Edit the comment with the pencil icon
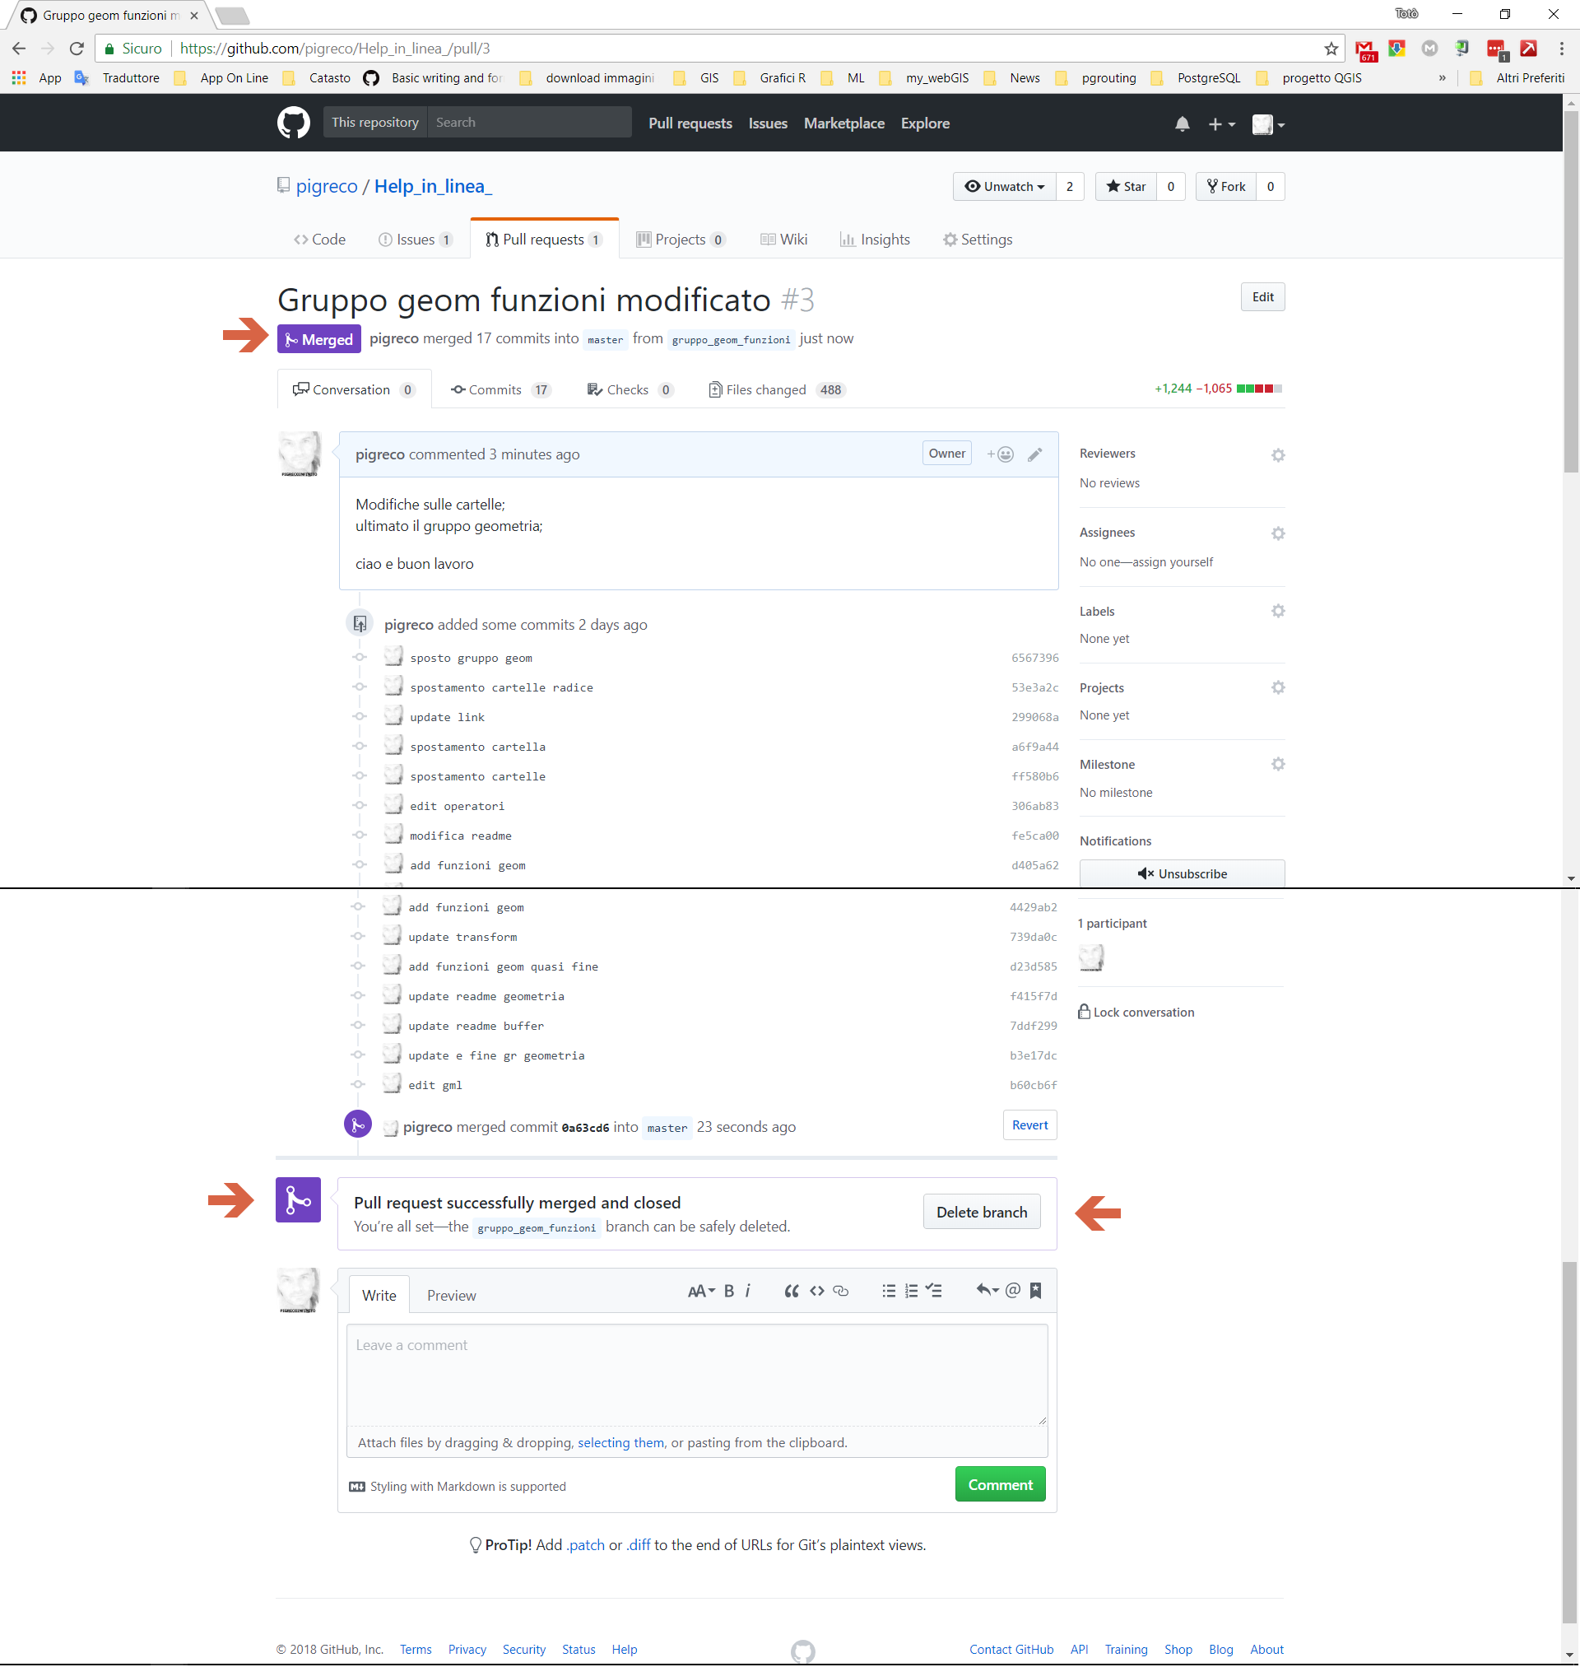This screenshot has width=1580, height=1667. pos(1035,454)
